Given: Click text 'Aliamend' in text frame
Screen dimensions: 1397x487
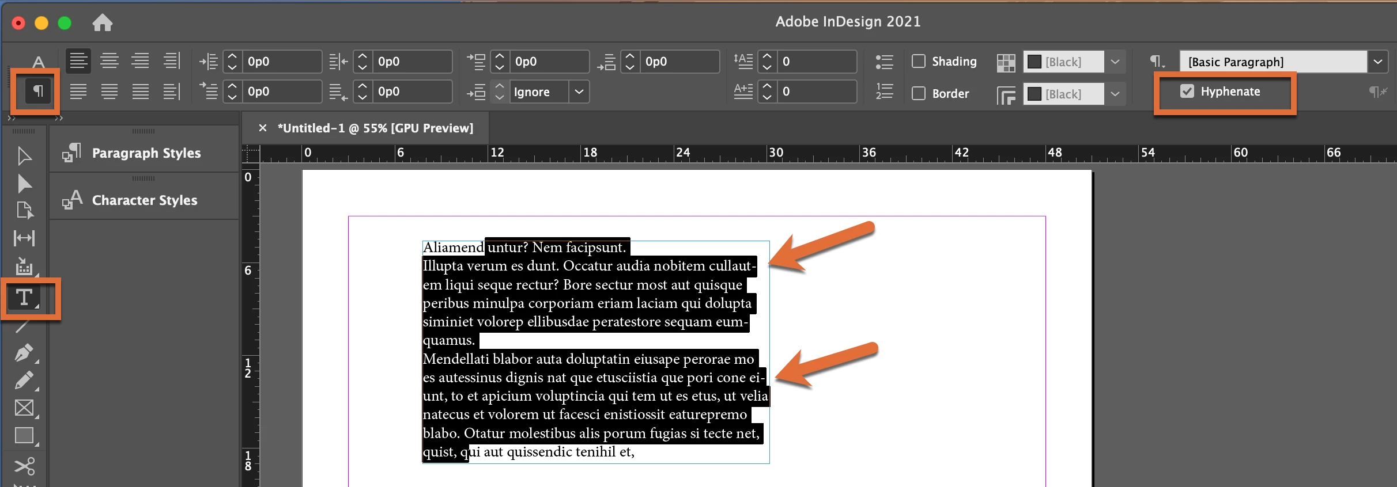Looking at the screenshot, I should pos(453,248).
